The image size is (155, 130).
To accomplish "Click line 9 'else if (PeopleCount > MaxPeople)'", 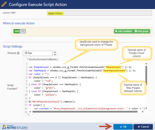I will [x=53, y=91].
